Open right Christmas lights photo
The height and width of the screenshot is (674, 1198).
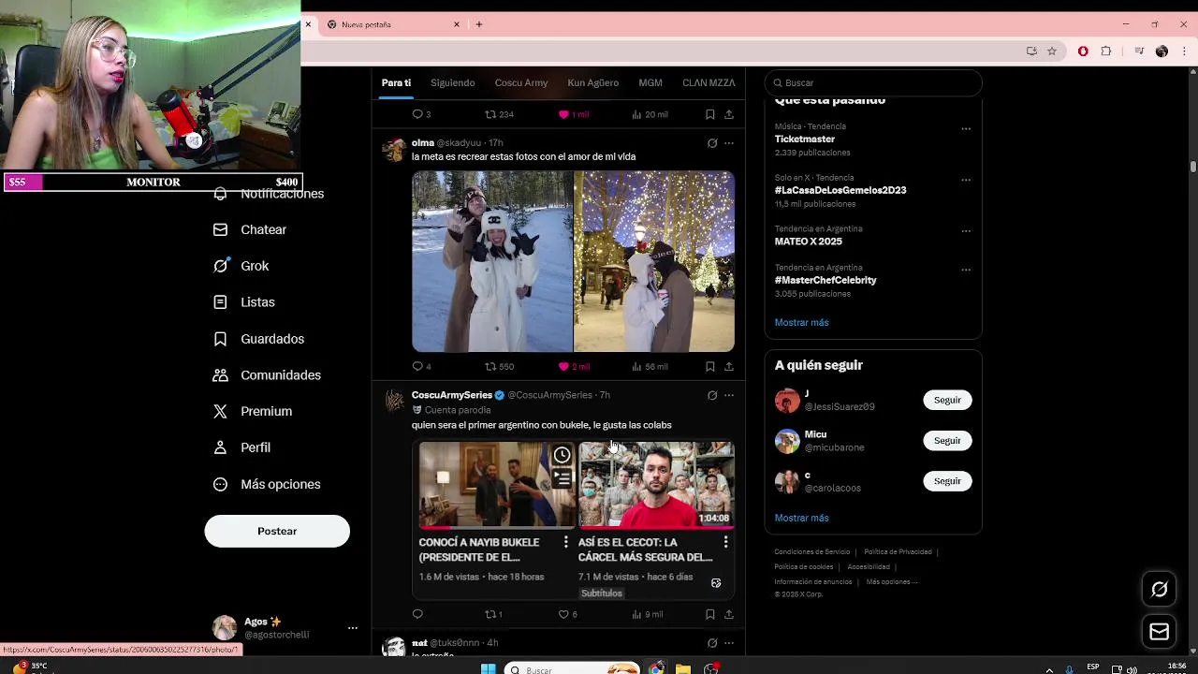tap(654, 261)
